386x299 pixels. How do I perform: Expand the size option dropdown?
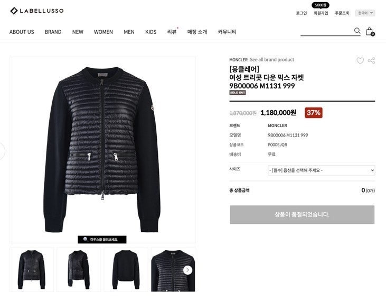tap(322, 170)
